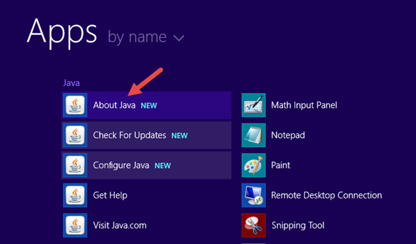416x244 pixels.
Task: Open the 'by name' sort dropdown
Action: coord(146,37)
